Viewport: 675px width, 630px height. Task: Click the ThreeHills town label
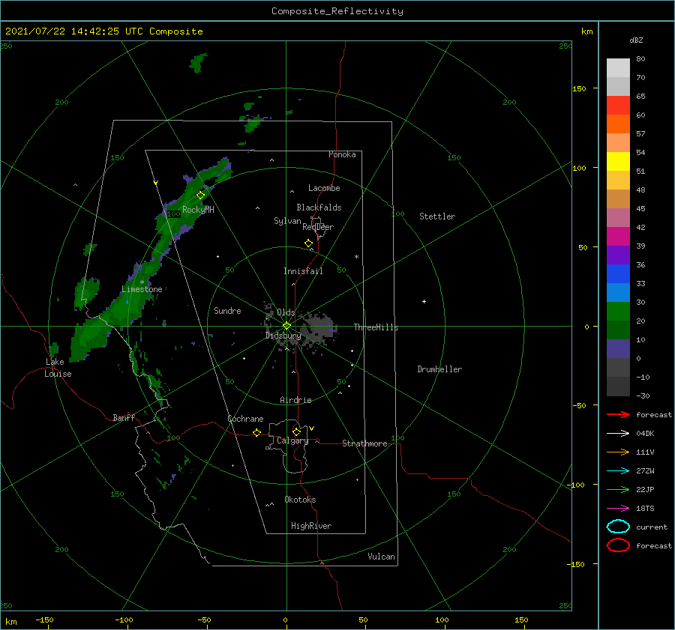[x=376, y=327]
